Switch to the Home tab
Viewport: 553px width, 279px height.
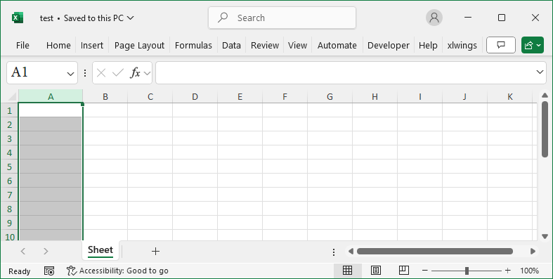(x=58, y=46)
